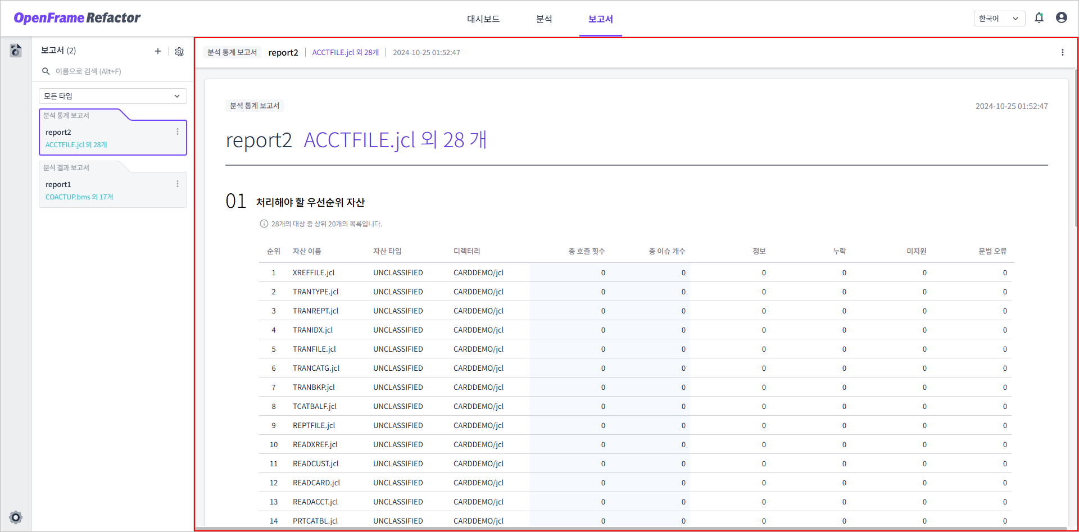
Task: Click READCARD.jcl row name
Action: pyautogui.click(x=316, y=483)
